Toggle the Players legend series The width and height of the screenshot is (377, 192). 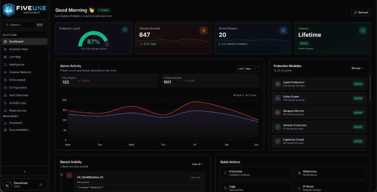click(x=239, y=95)
